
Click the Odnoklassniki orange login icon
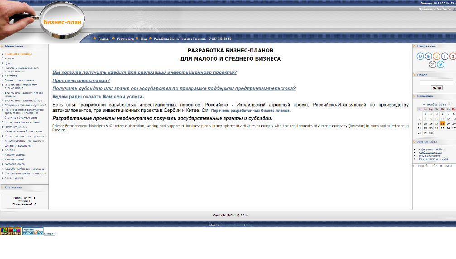pos(437,56)
